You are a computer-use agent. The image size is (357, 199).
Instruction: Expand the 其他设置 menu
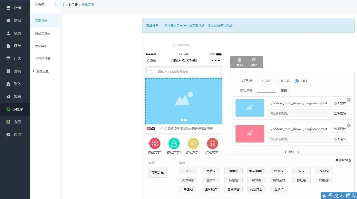pyautogui.click(x=42, y=71)
